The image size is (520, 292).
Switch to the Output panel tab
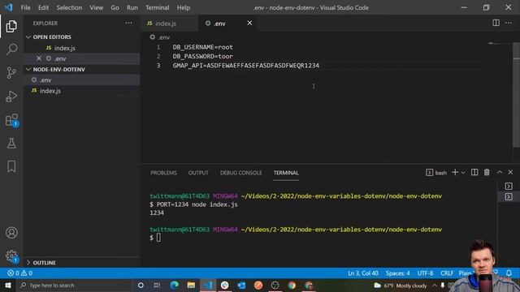tap(198, 173)
